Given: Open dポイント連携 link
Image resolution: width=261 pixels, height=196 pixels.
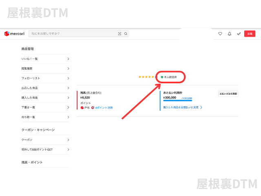Looking at the screenshot, I should pyautogui.click(x=104, y=108).
